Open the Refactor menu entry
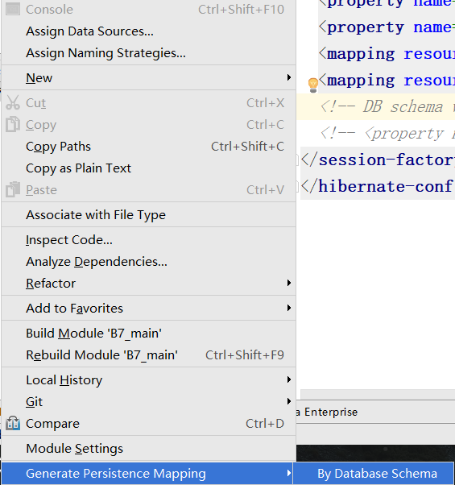Screen dimensions: 455x485 [149, 283]
